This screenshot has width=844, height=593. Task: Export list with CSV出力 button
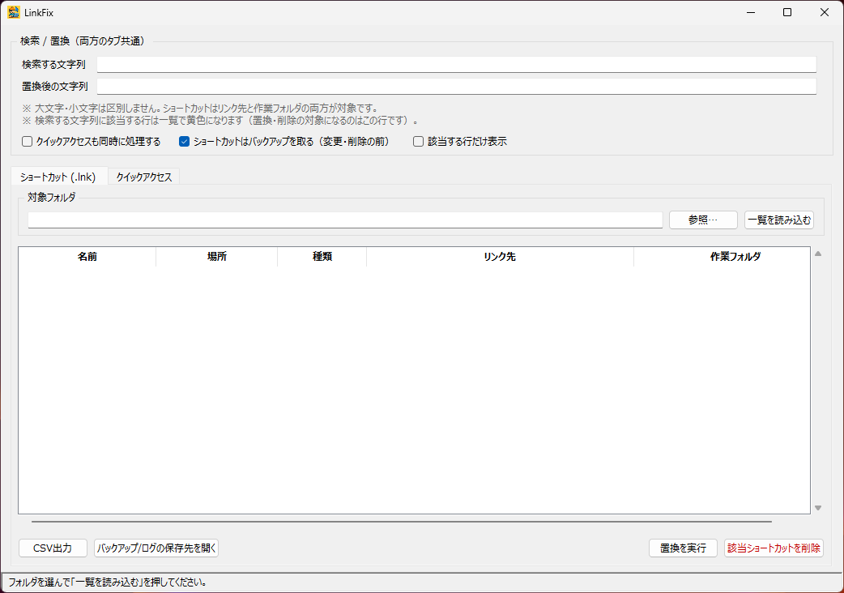[x=53, y=548]
